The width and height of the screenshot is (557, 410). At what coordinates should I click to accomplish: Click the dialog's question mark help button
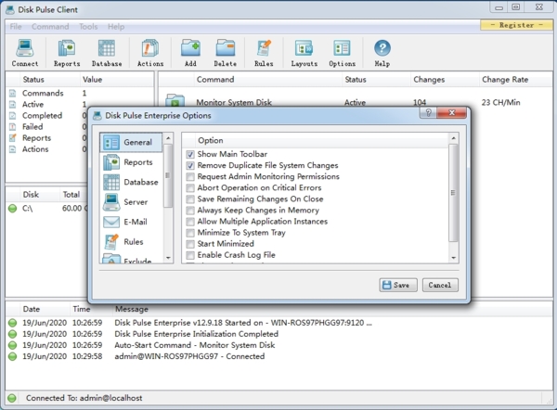click(428, 113)
